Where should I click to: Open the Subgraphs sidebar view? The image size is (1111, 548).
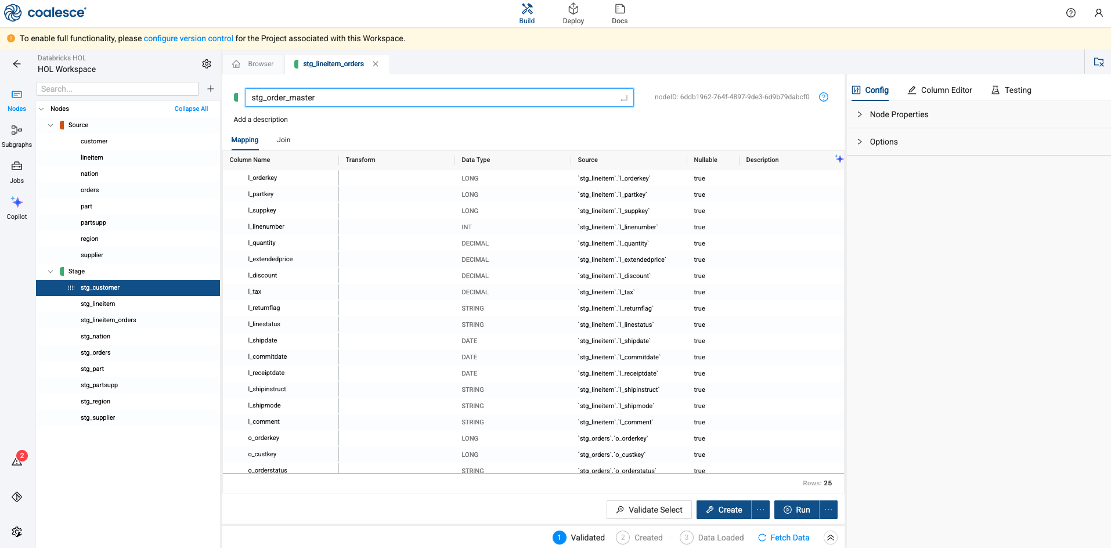[x=17, y=136]
